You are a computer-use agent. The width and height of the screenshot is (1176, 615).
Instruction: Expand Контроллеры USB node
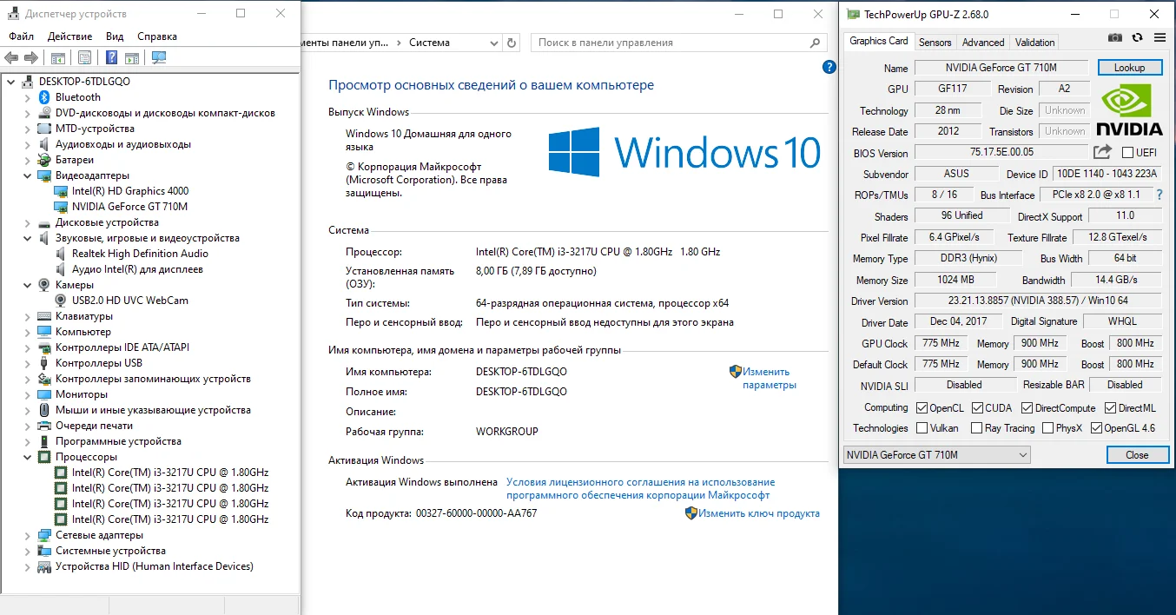point(28,363)
